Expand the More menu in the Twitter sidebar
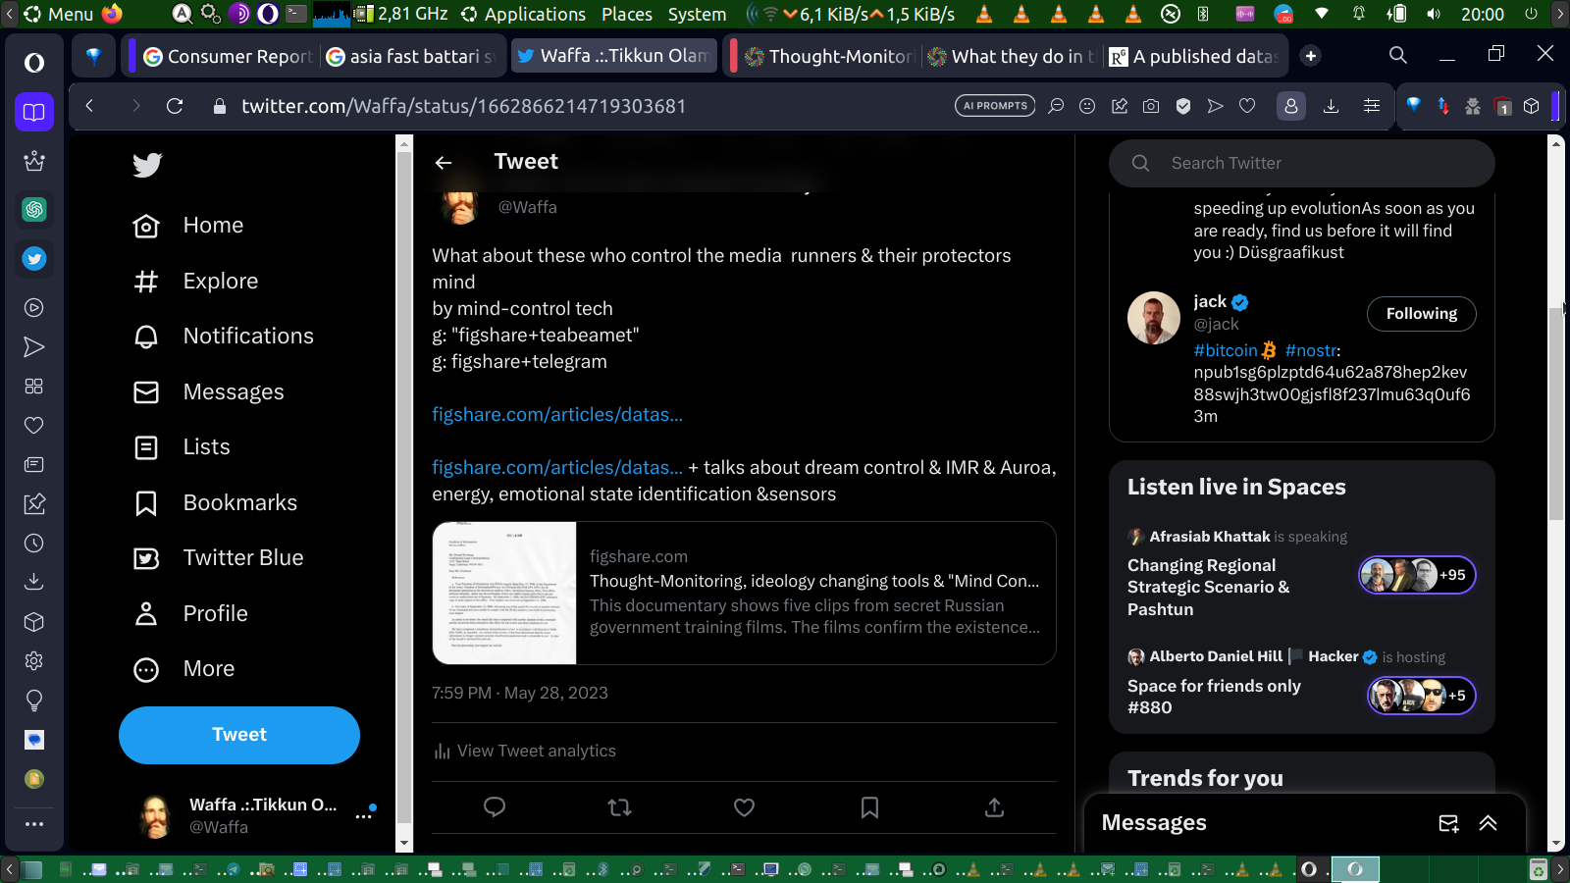Screen dimensions: 1570x883 click(185, 669)
